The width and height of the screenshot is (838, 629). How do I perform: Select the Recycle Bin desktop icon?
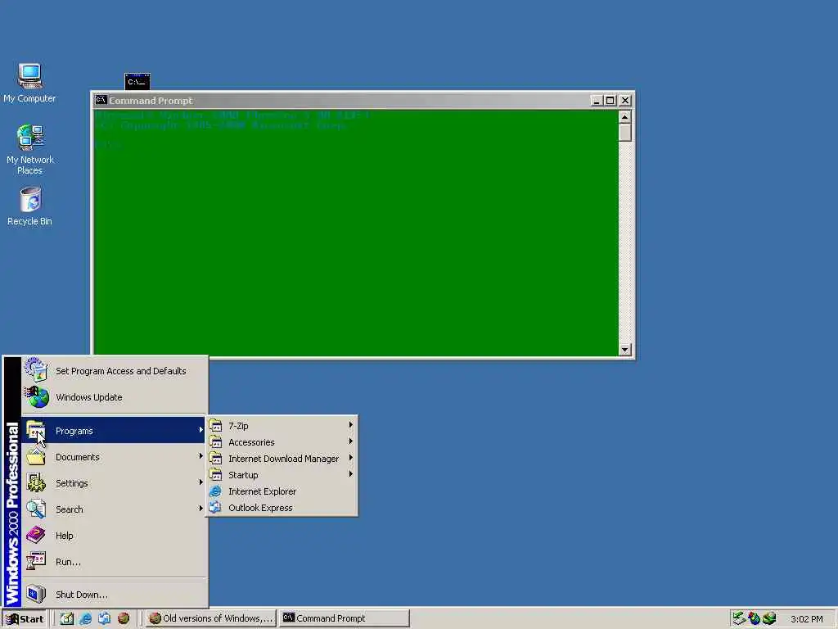point(30,206)
